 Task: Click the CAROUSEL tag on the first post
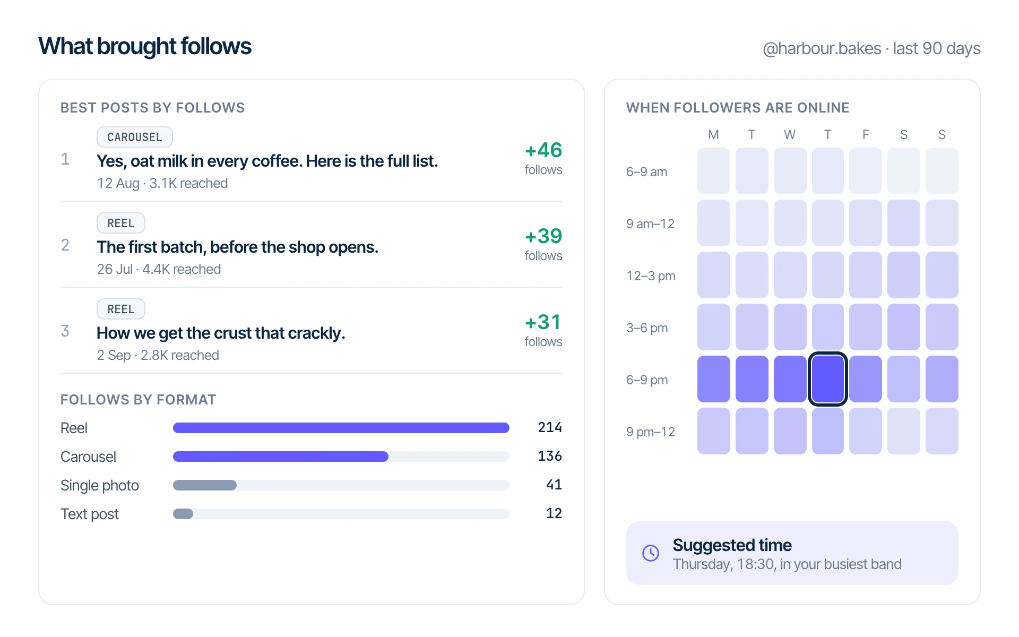(x=135, y=137)
